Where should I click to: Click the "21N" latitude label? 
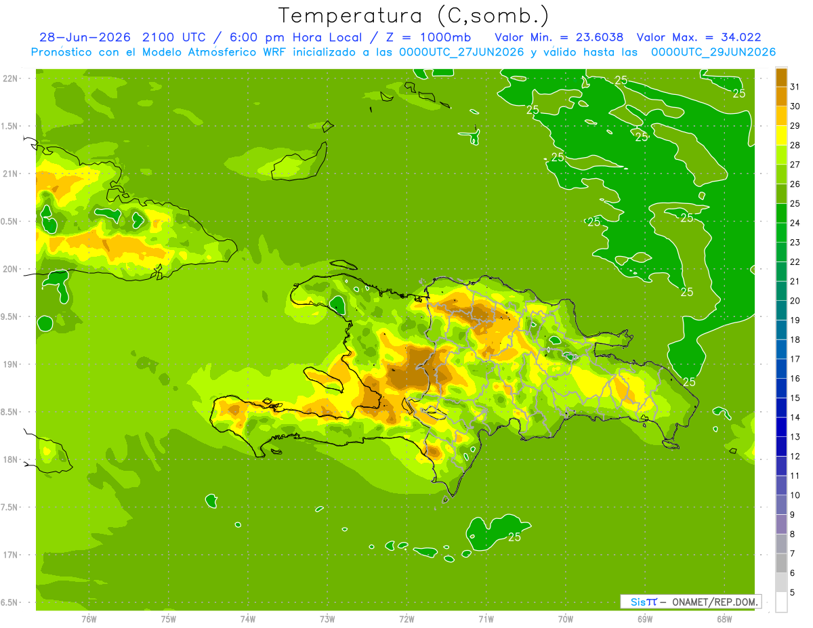(11, 173)
